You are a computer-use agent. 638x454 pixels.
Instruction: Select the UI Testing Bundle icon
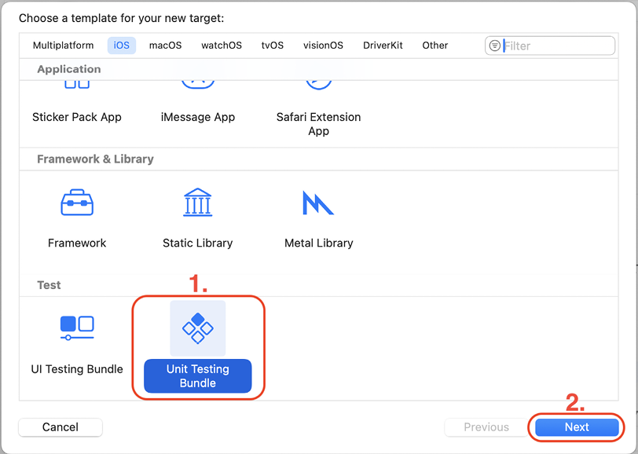pyautogui.click(x=77, y=328)
